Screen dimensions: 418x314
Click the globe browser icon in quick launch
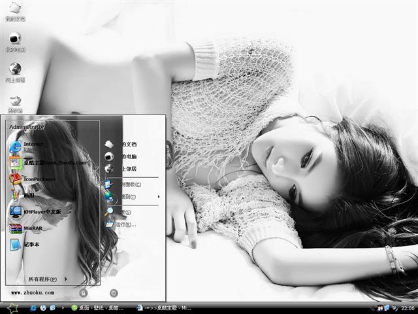pyautogui.click(x=43, y=308)
